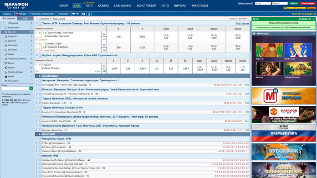Open the Services dropdown menu

[8, 14]
